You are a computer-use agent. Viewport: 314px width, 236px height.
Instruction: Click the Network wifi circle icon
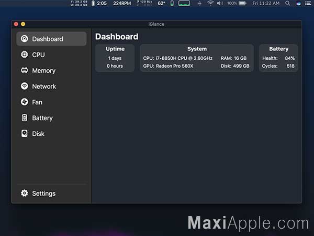click(x=25, y=86)
